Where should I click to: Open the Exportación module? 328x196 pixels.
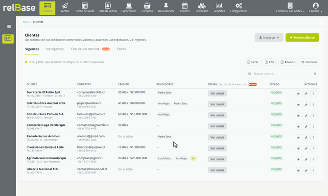(x=129, y=8)
